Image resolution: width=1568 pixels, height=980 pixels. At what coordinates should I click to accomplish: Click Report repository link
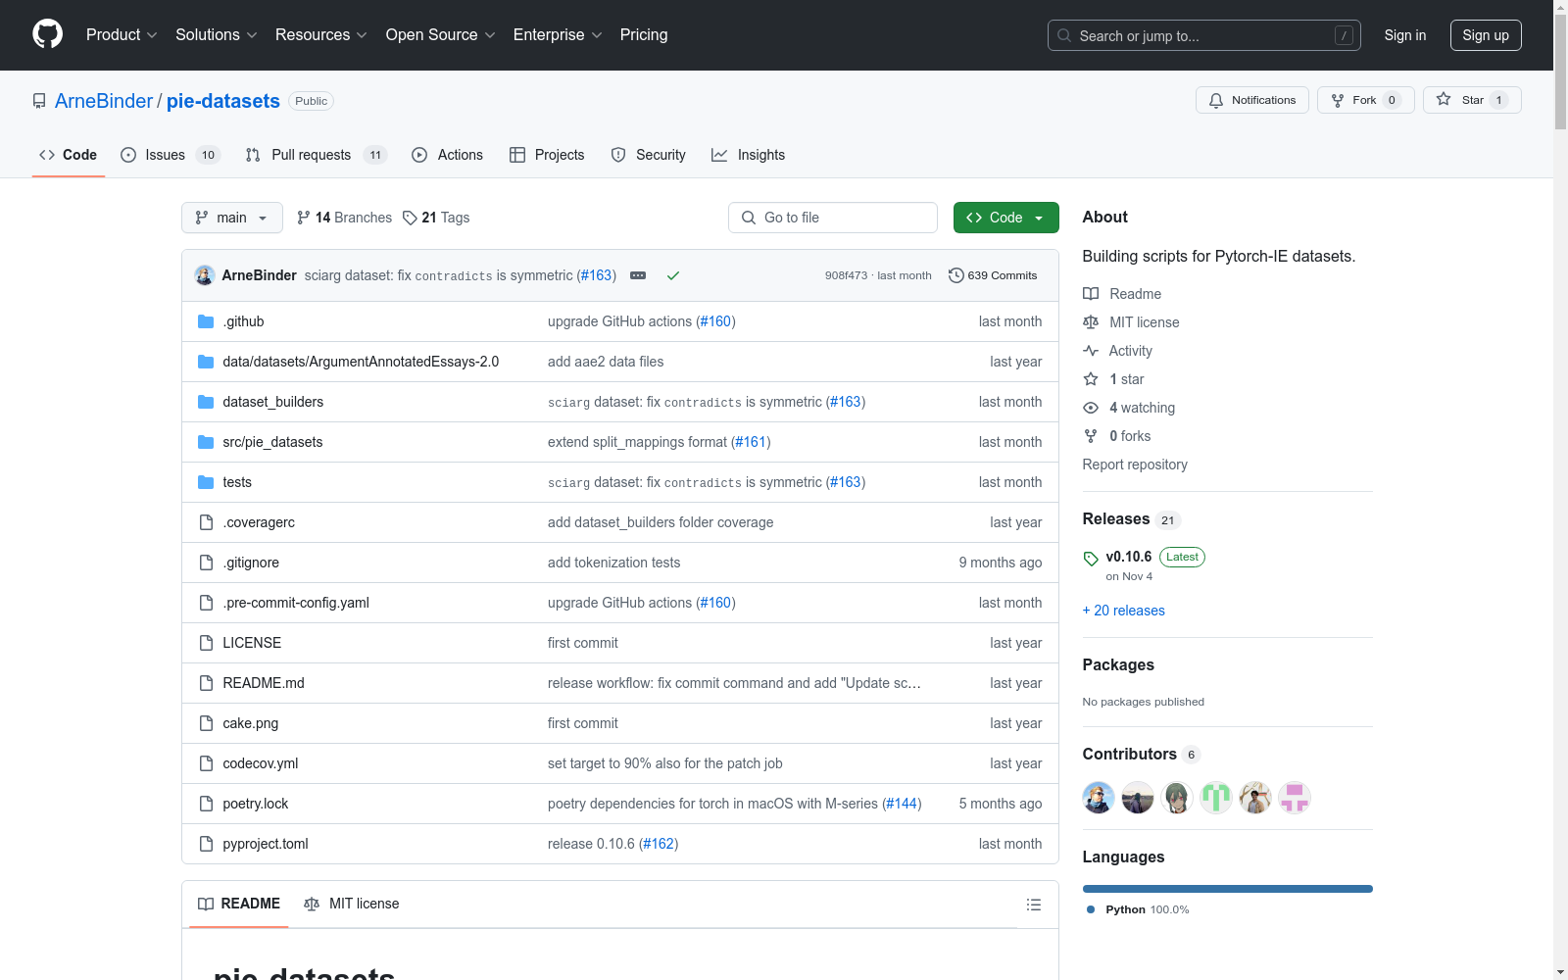tap(1135, 465)
